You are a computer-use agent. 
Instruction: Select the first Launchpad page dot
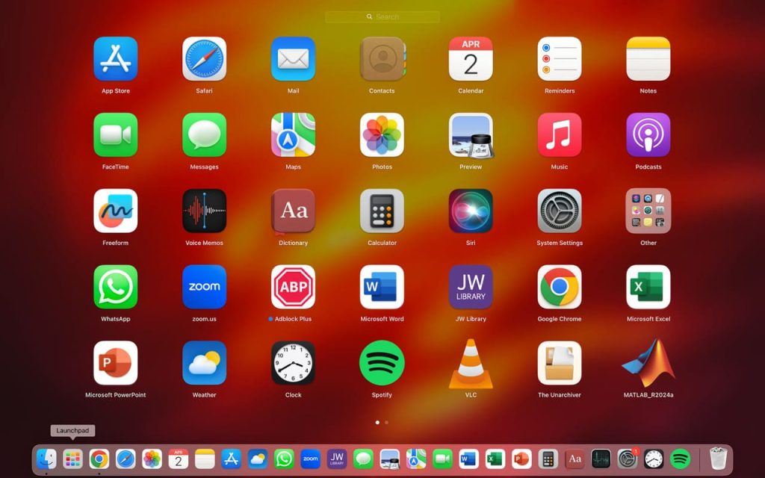(377, 423)
